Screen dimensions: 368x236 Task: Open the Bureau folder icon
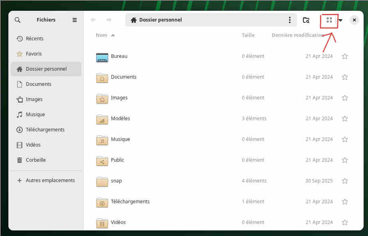click(102, 57)
